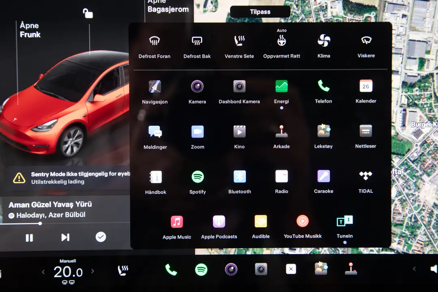Open TuneIn app

click(345, 227)
